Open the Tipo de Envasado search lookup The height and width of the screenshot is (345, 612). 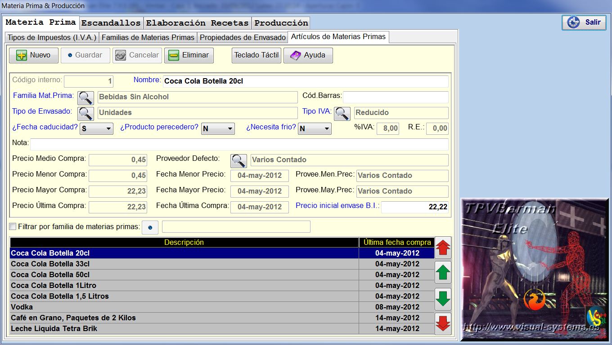85,113
